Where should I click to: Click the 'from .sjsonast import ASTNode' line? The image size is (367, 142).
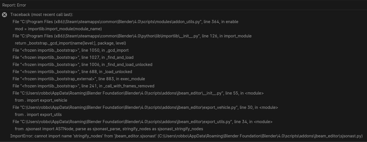(109, 129)
